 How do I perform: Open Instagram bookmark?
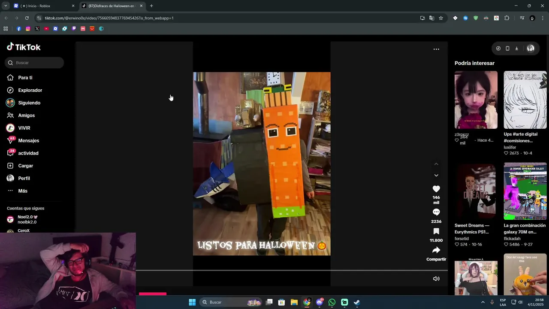28,29
